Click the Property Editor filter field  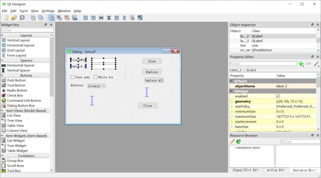263,64
